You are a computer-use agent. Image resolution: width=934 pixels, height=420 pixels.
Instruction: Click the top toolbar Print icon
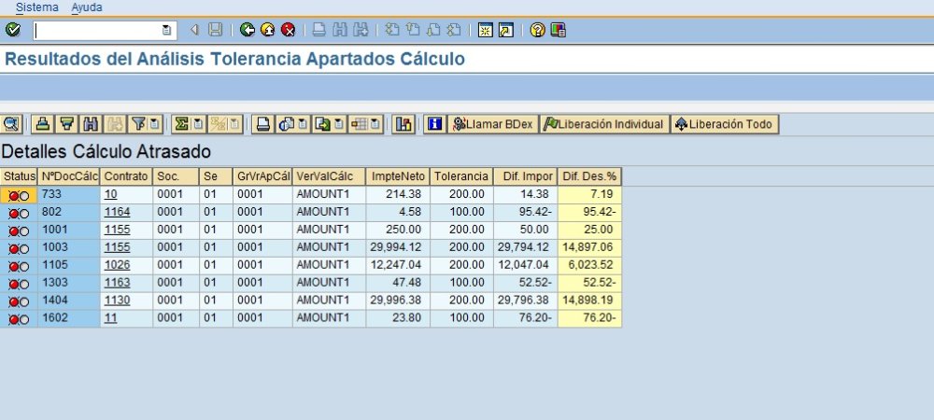319,30
